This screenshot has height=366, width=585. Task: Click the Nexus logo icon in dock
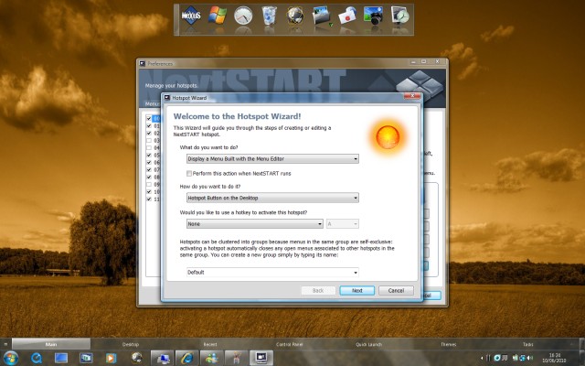pos(191,15)
